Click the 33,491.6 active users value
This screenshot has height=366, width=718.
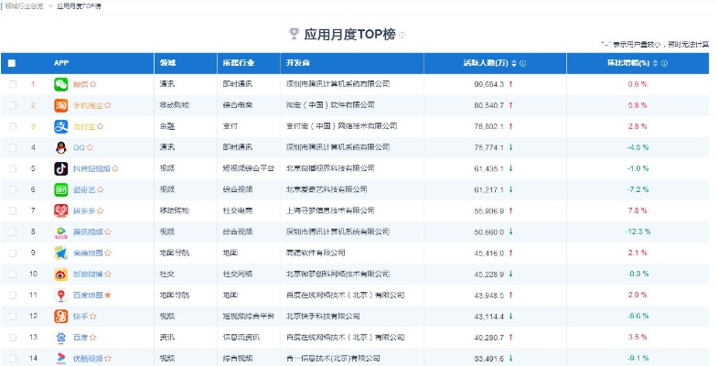click(489, 358)
